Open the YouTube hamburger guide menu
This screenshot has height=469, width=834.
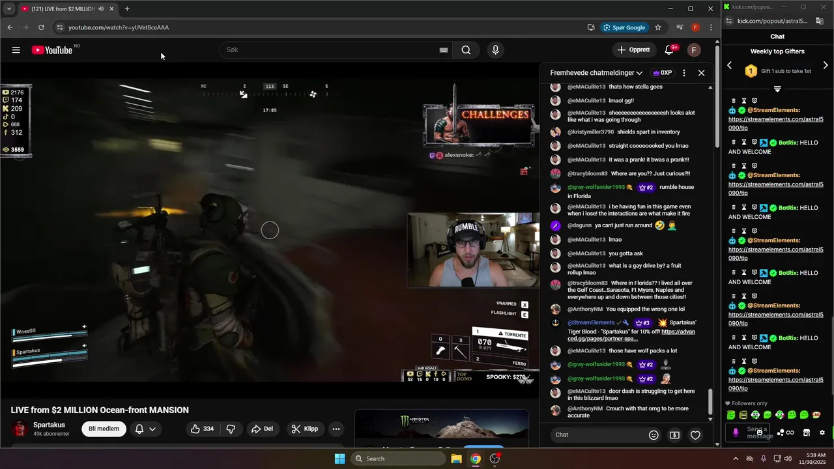click(16, 50)
